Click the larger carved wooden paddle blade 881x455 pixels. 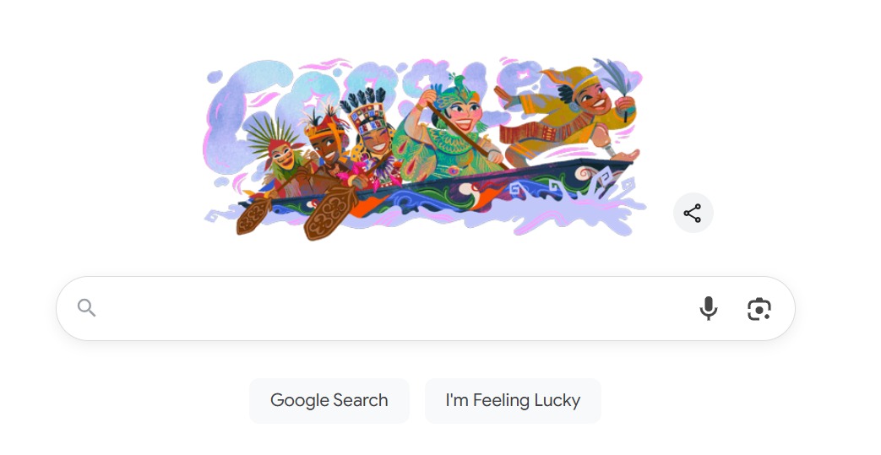329,213
